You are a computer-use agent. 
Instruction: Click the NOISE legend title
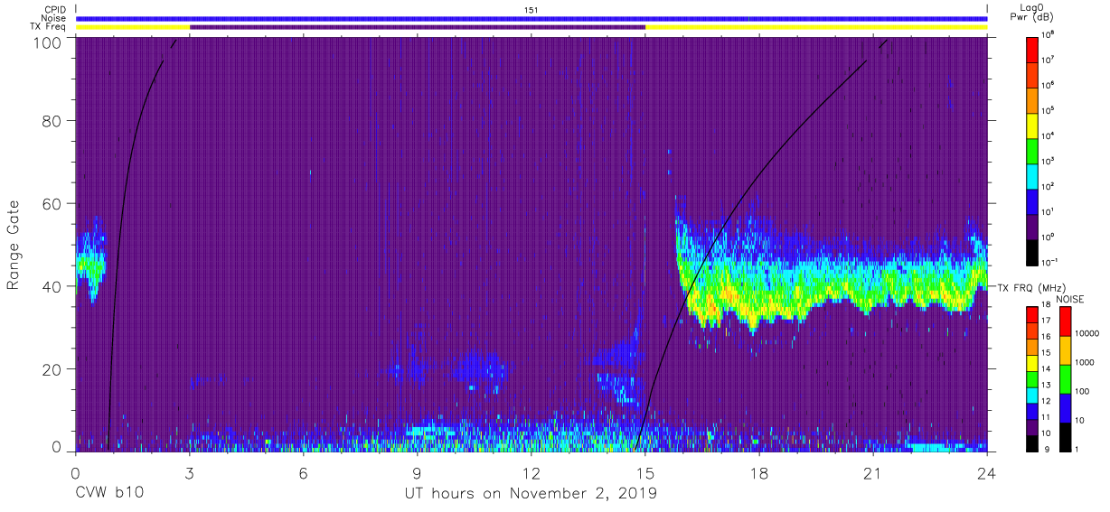click(1072, 299)
